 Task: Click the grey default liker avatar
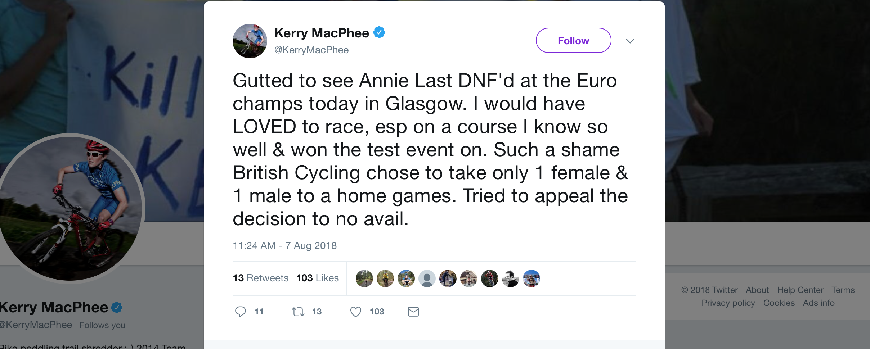tap(427, 278)
